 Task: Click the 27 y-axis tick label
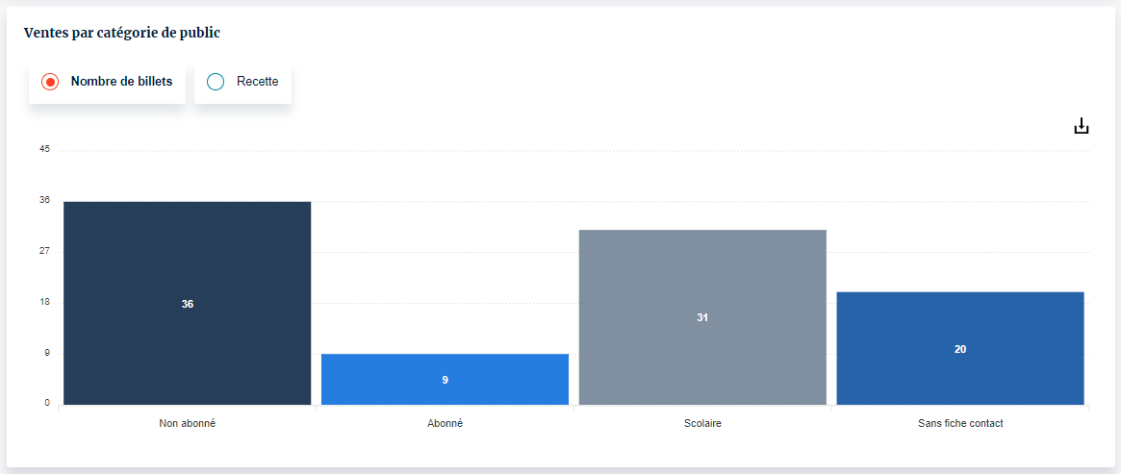45,251
